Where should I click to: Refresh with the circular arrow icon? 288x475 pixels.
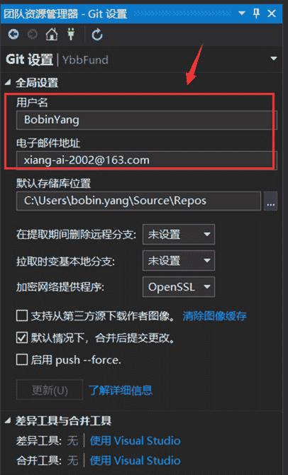pos(97,35)
